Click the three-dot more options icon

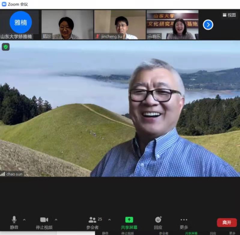tap(184, 220)
